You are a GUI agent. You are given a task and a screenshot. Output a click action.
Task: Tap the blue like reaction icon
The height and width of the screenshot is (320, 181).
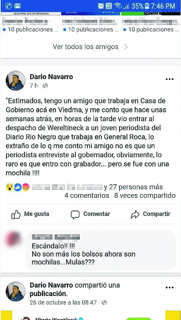point(18,187)
